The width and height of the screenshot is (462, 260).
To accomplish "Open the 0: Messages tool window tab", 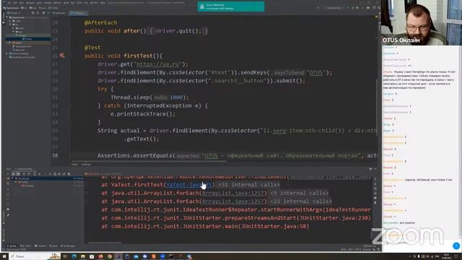I will [x=68, y=246].
